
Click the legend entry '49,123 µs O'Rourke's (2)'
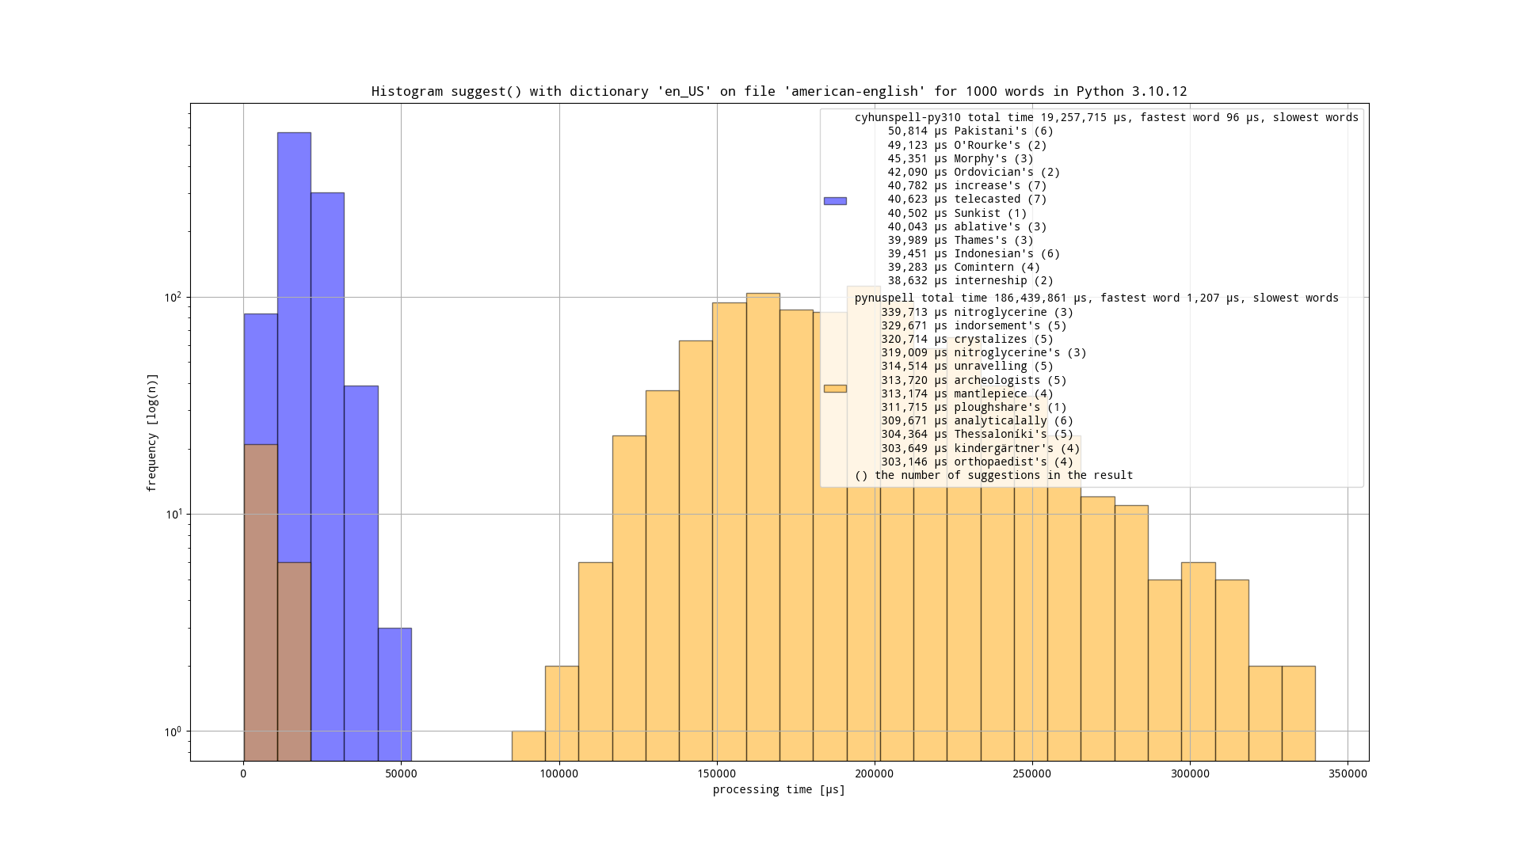click(x=967, y=145)
